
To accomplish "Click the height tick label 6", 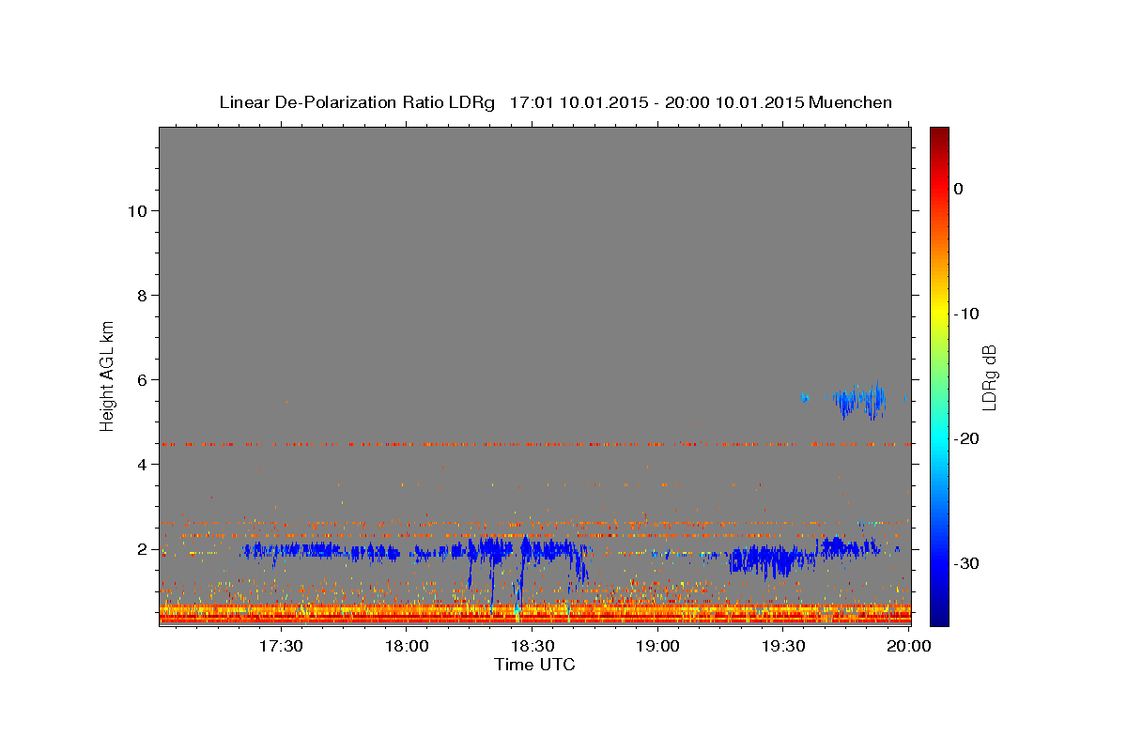I will click(x=143, y=380).
